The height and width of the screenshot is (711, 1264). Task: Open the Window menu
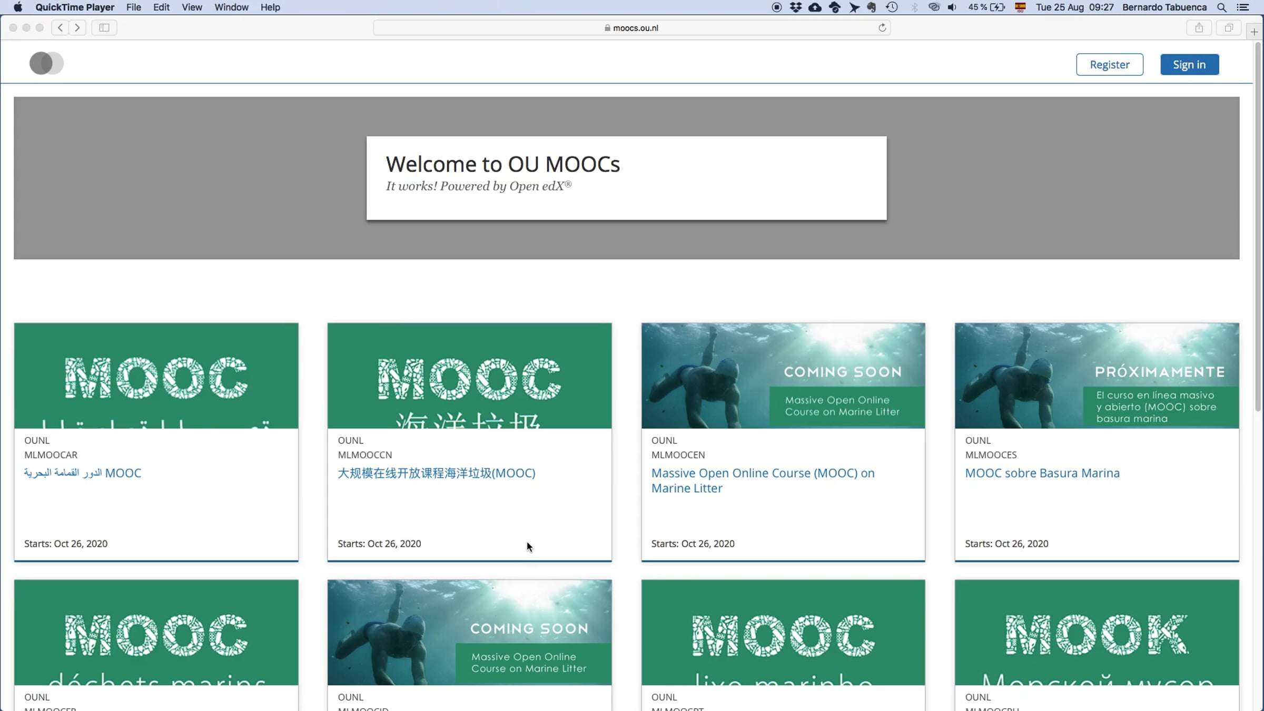click(x=231, y=7)
